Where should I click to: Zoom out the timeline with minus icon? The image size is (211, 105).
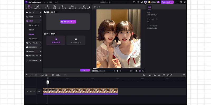coord(168,75)
